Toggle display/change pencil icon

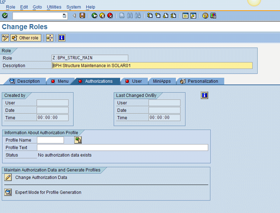[6, 38]
